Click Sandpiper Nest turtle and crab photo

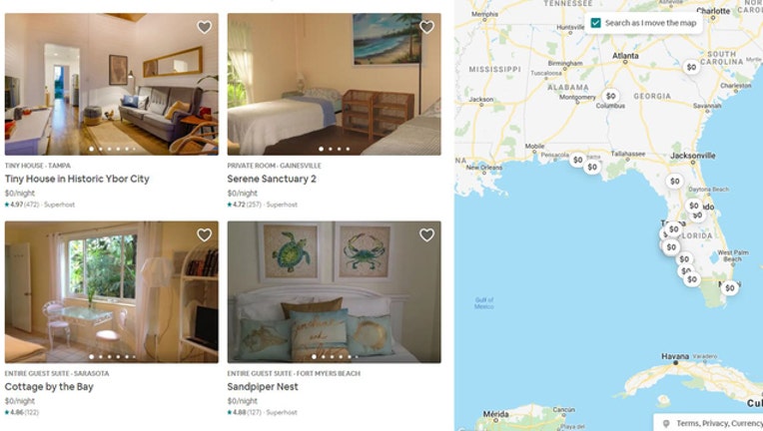pyautogui.click(x=334, y=292)
